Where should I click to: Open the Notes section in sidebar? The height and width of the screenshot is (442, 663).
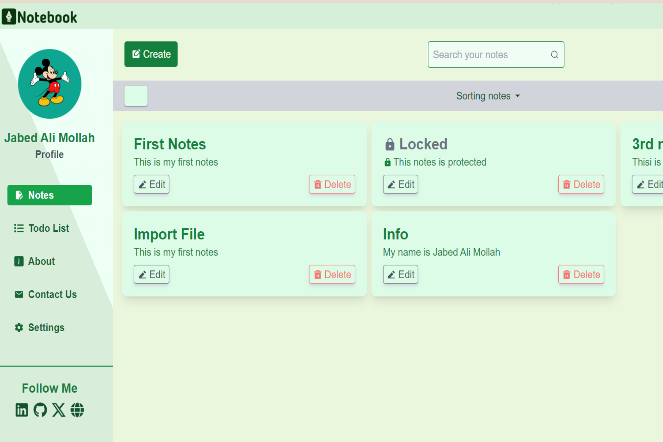tap(50, 195)
